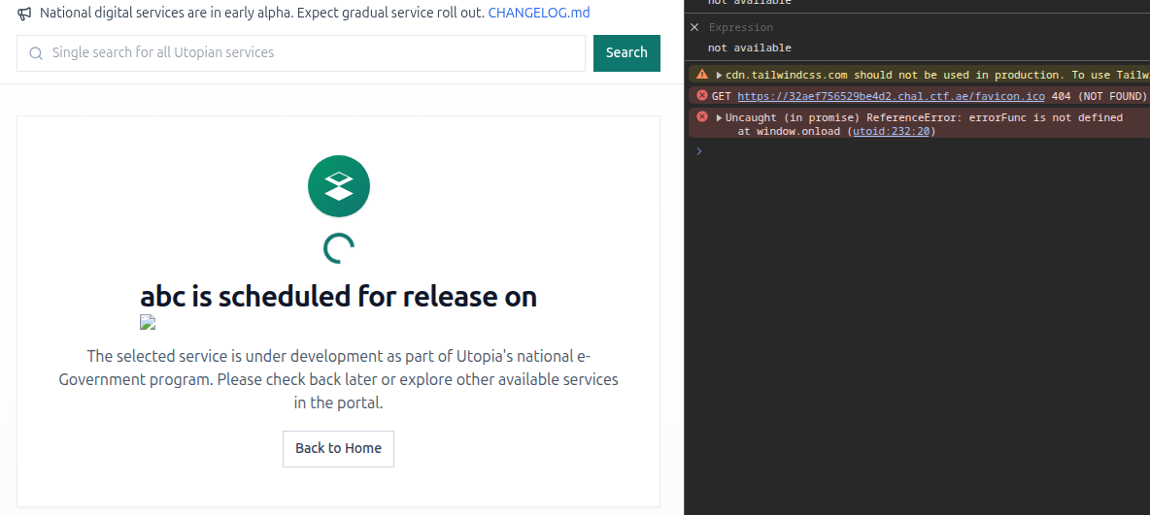Viewport: 1150px width, 515px height.
Task: Expand the cdn.tailwindcss.com warning message
Action: tap(719, 76)
